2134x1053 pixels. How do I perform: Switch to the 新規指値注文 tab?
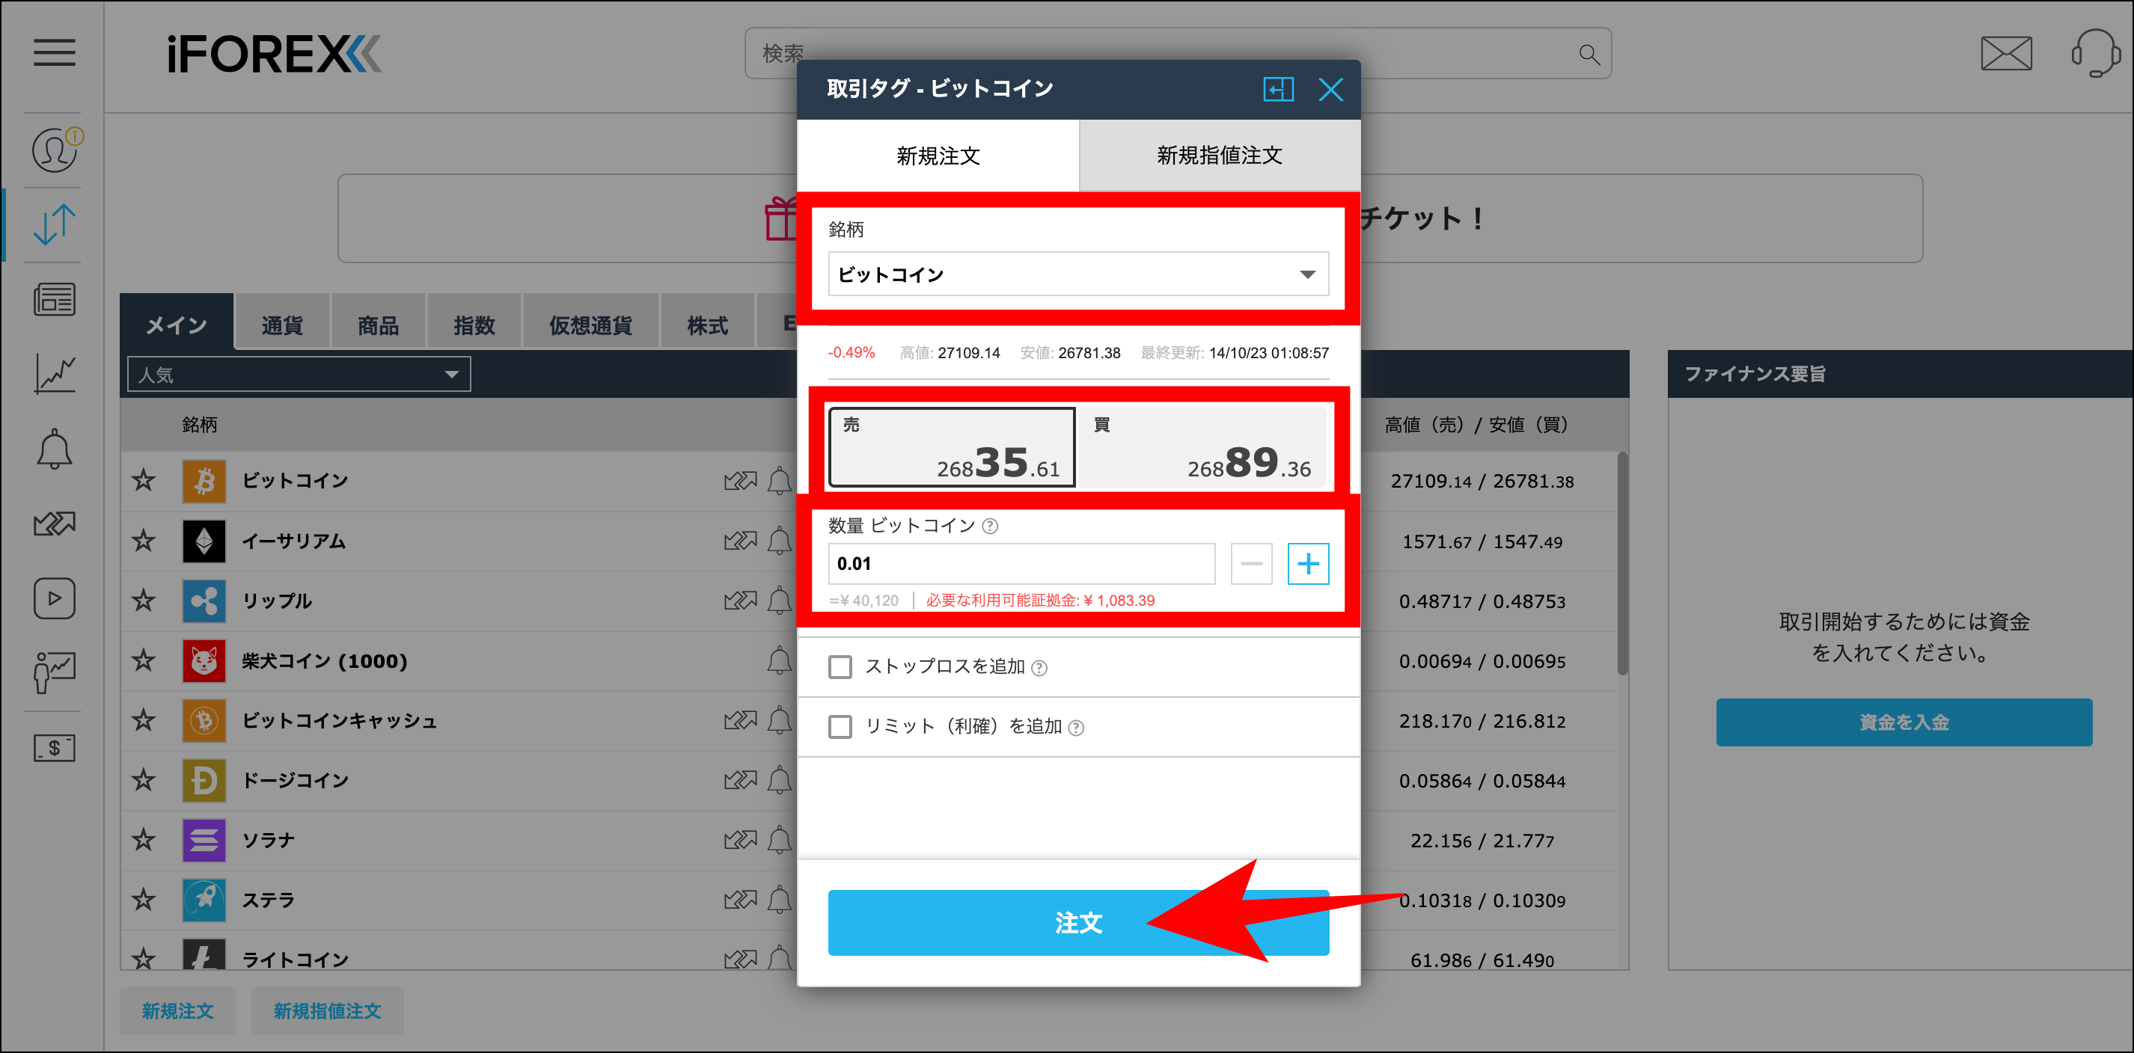pyautogui.click(x=1218, y=155)
